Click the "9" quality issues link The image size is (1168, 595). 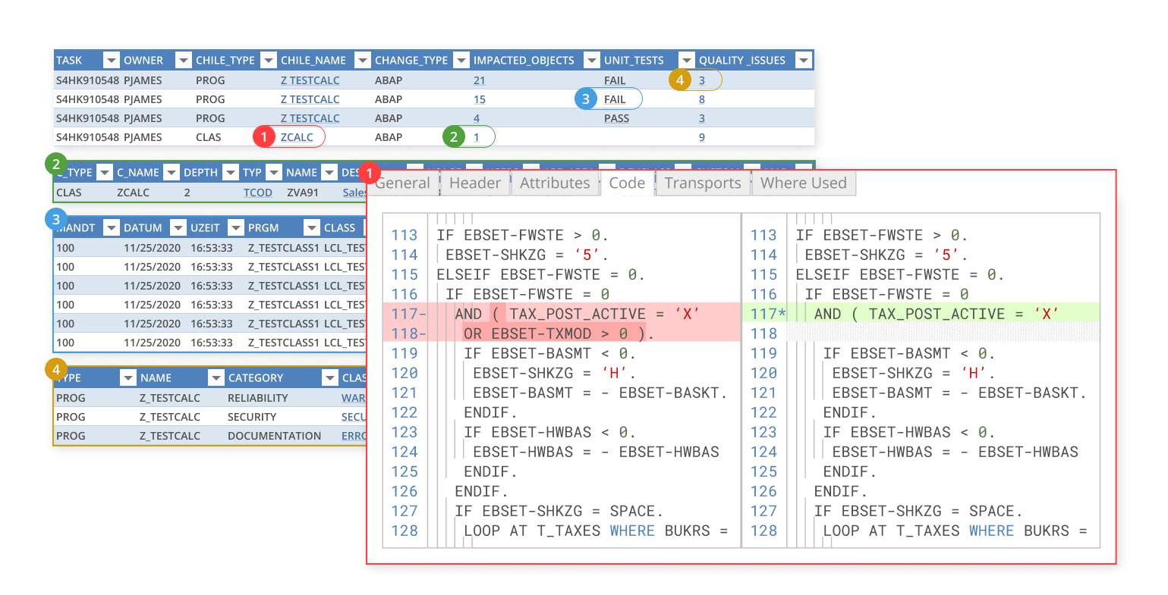click(700, 136)
